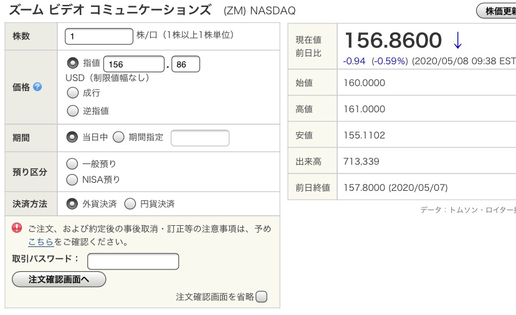Screen dimensions: 516x315
Task: Click the price change -0.94 (-0.59%) text
Action: pyautogui.click(x=376, y=61)
